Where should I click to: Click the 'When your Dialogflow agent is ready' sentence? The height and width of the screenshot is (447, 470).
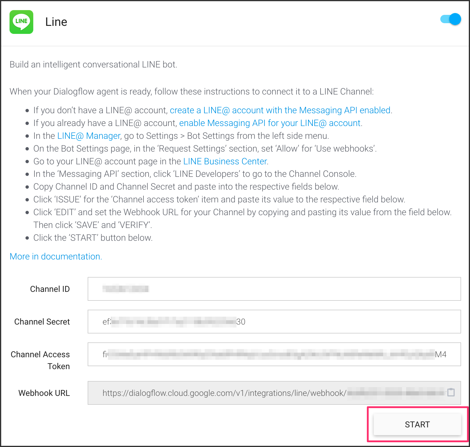point(191,92)
